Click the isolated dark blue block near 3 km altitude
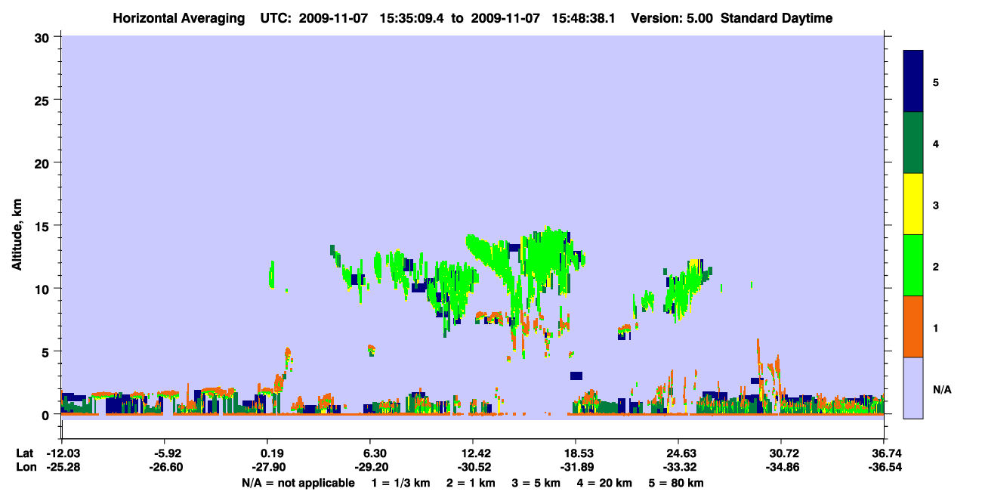This screenshot has height=504, width=982. tap(576, 376)
